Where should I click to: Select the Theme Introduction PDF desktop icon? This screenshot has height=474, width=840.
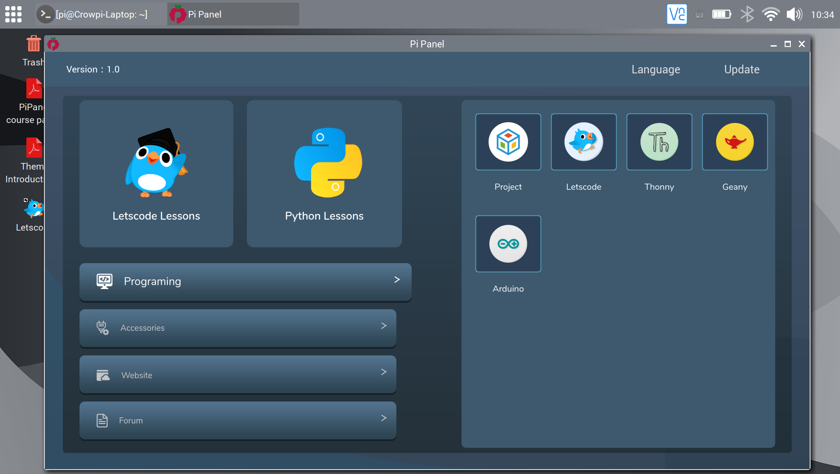pos(25,160)
